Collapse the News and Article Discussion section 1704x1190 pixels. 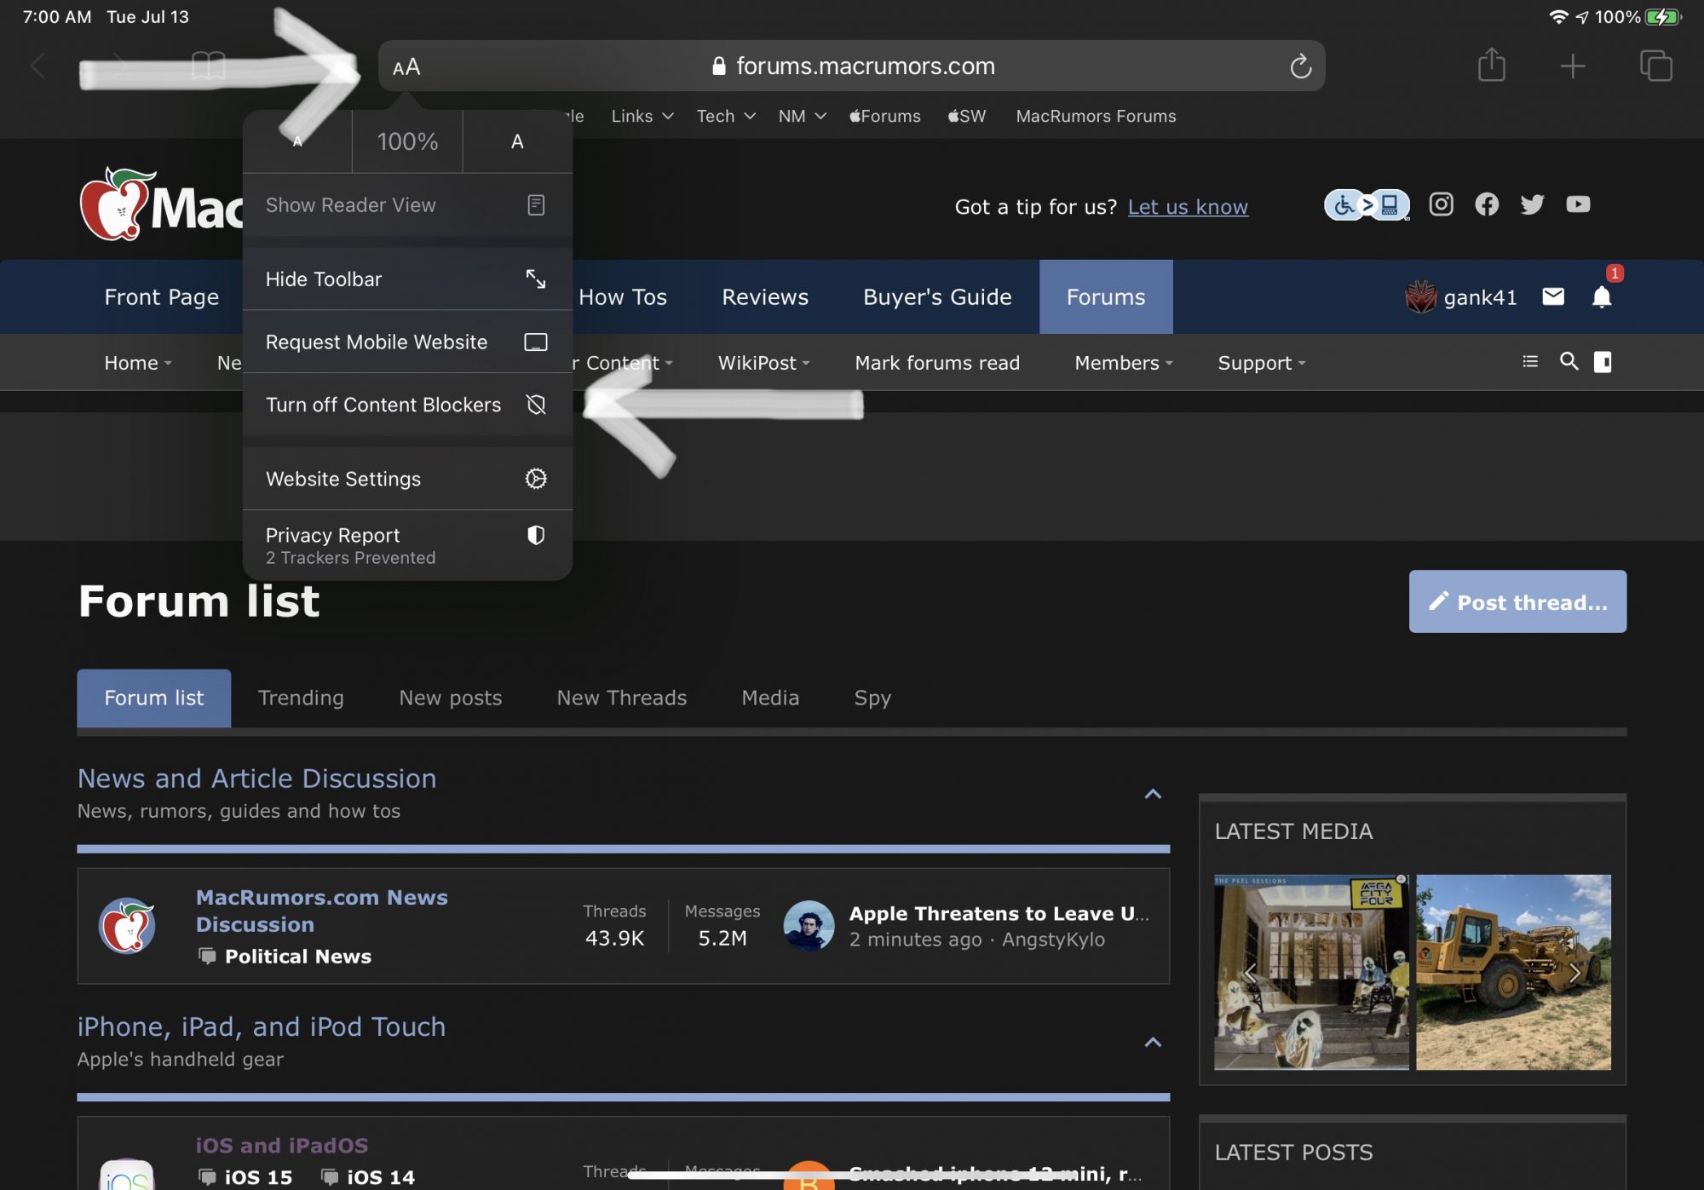[1153, 794]
